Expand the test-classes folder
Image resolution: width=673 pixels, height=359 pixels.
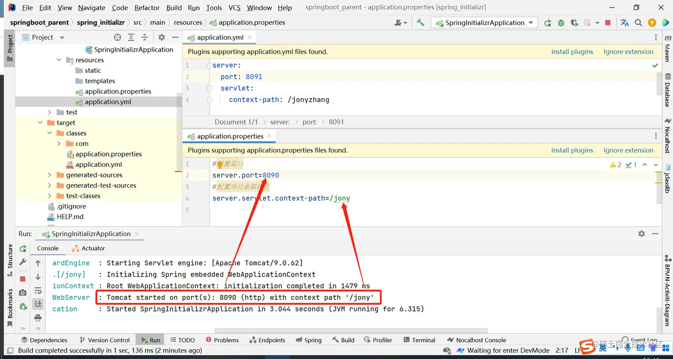[x=49, y=196]
